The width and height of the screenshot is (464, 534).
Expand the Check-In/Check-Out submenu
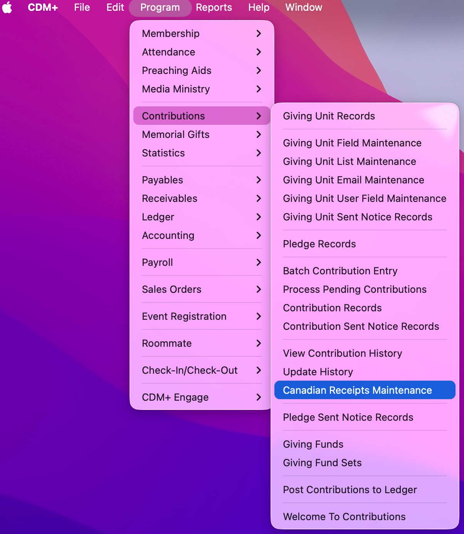tap(202, 370)
